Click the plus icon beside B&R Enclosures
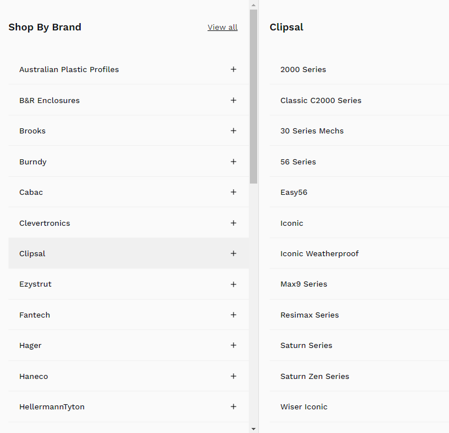The height and width of the screenshot is (433, 449). 234,100
